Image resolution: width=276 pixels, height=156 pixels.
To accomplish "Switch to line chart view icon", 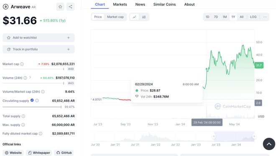I will point(135,17).
